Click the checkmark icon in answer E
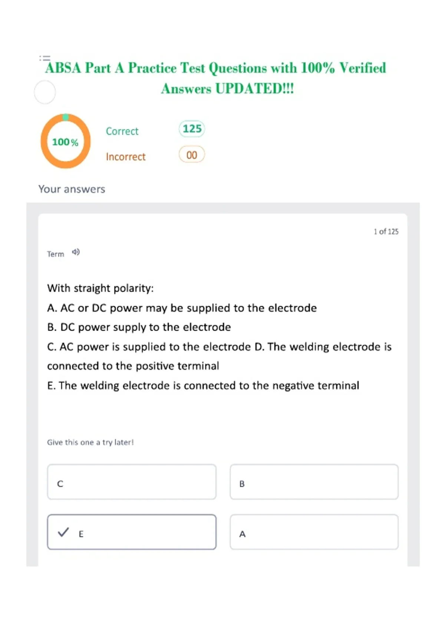445x631 pixels. [63, 532]
